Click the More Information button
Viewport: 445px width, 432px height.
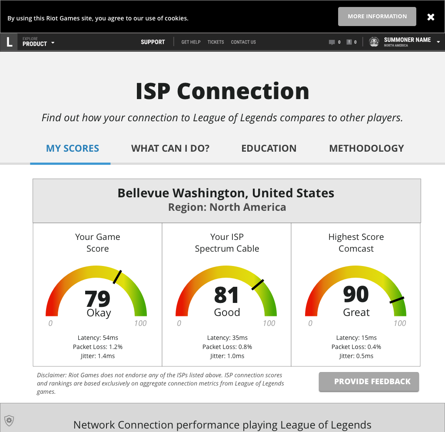[x=377, y=17]
